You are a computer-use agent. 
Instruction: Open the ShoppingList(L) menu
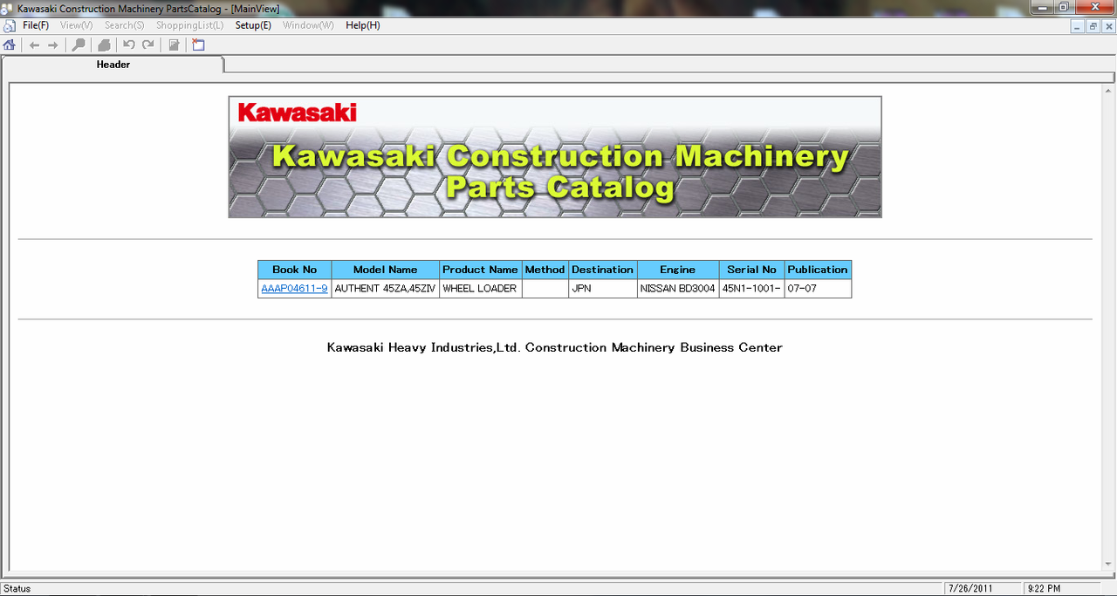[x=189, y=25]
